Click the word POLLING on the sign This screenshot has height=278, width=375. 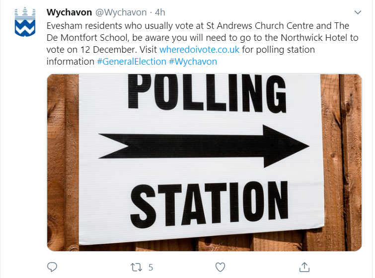(x=207, y=93)
